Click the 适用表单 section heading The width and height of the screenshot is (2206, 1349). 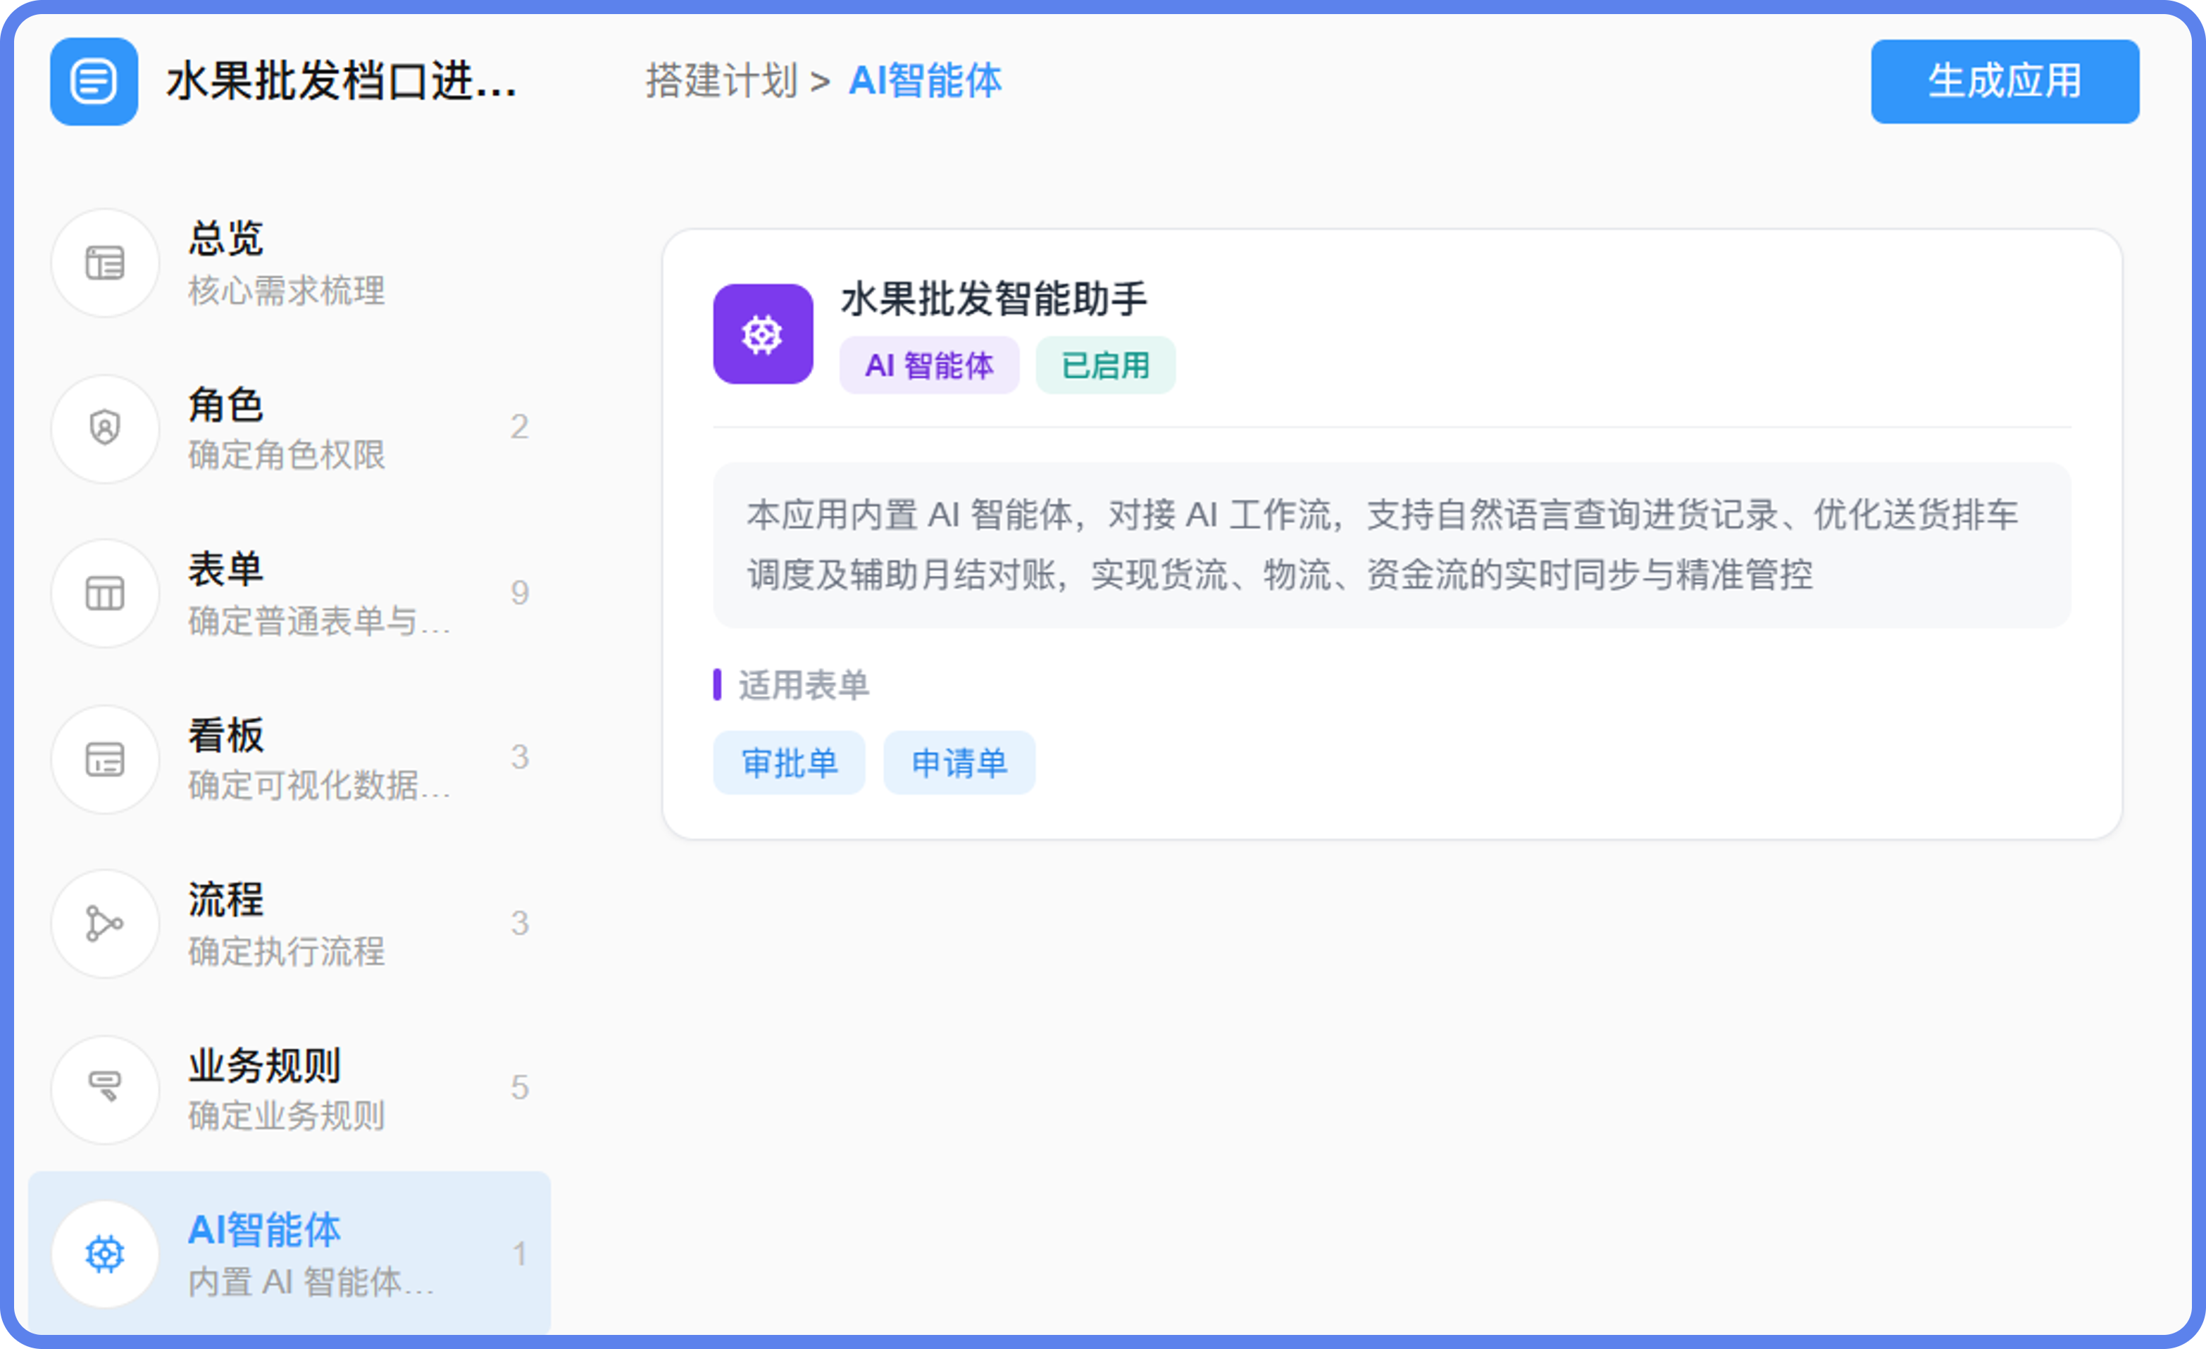pos(803,686)
